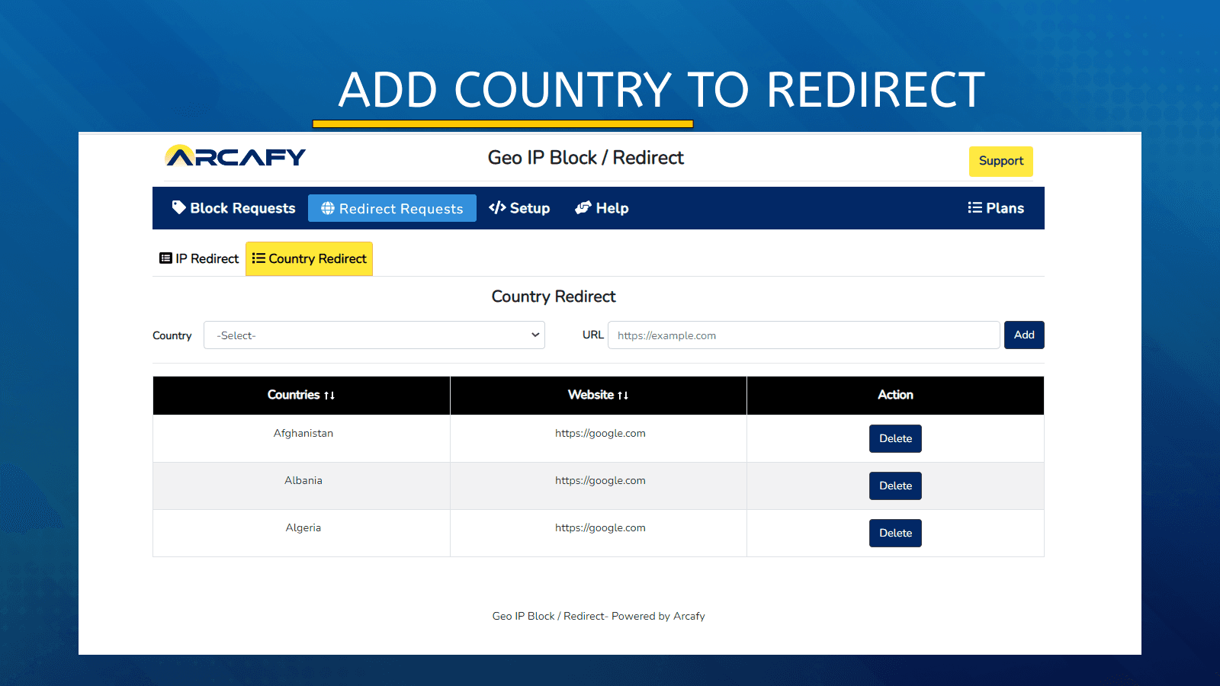Click the yellow Support button

point(1000,161)
